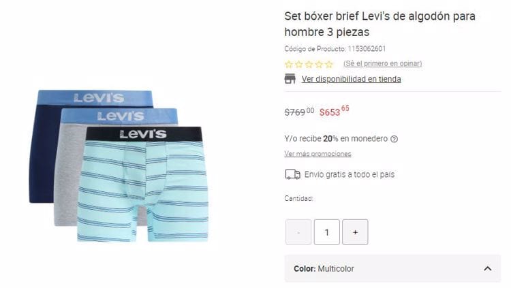Click the first rating star
This screenshot has width=511, height=288.
pyautogui.click(x=288, y=64)
